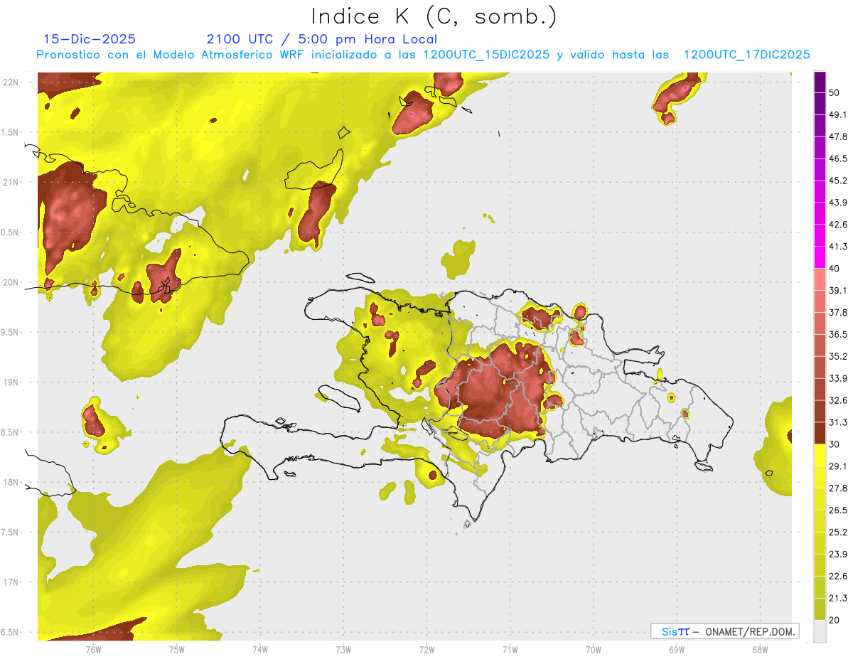Click the "21N" latitude label
Image resolution: width=853 pixels, height=659 pixels.
click(x=11, y=182)
